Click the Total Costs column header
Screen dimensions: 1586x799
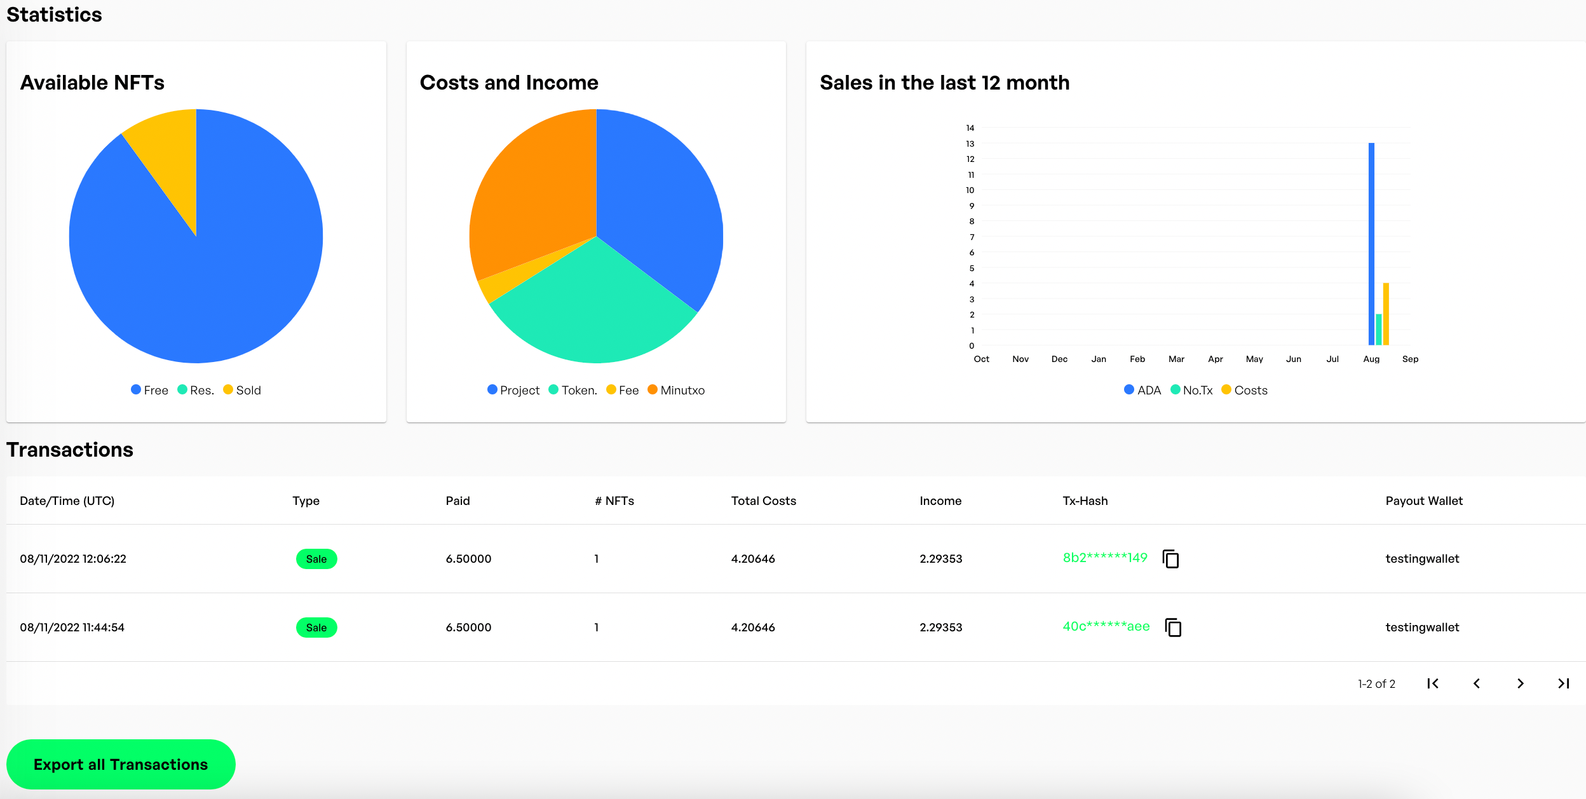pos(763,500)
